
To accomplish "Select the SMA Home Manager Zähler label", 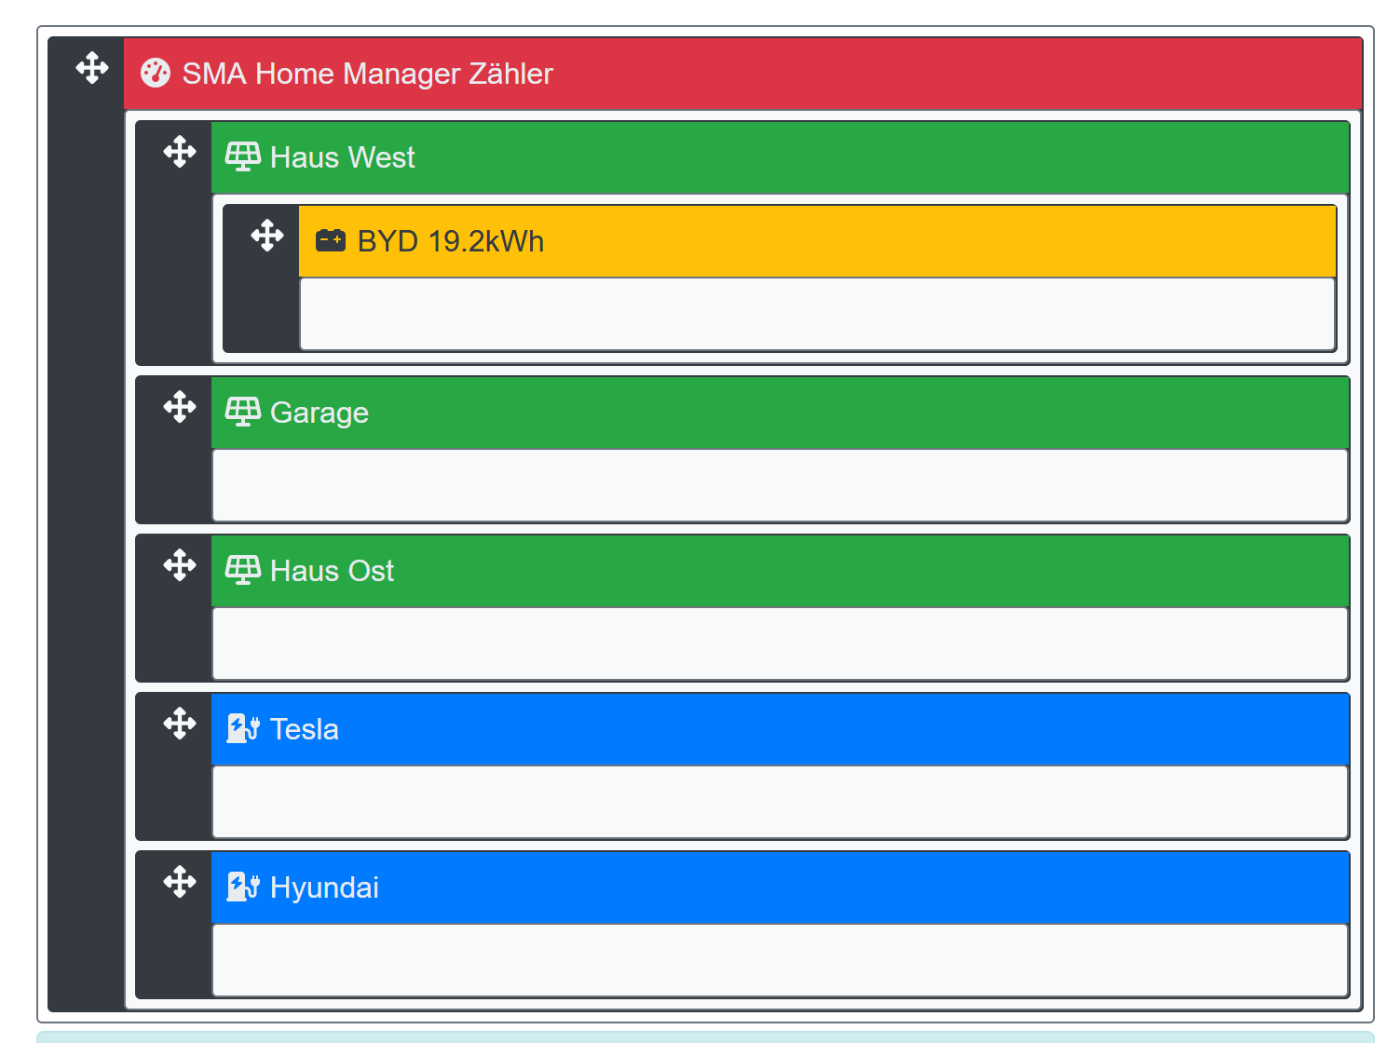I will [367, 74].
